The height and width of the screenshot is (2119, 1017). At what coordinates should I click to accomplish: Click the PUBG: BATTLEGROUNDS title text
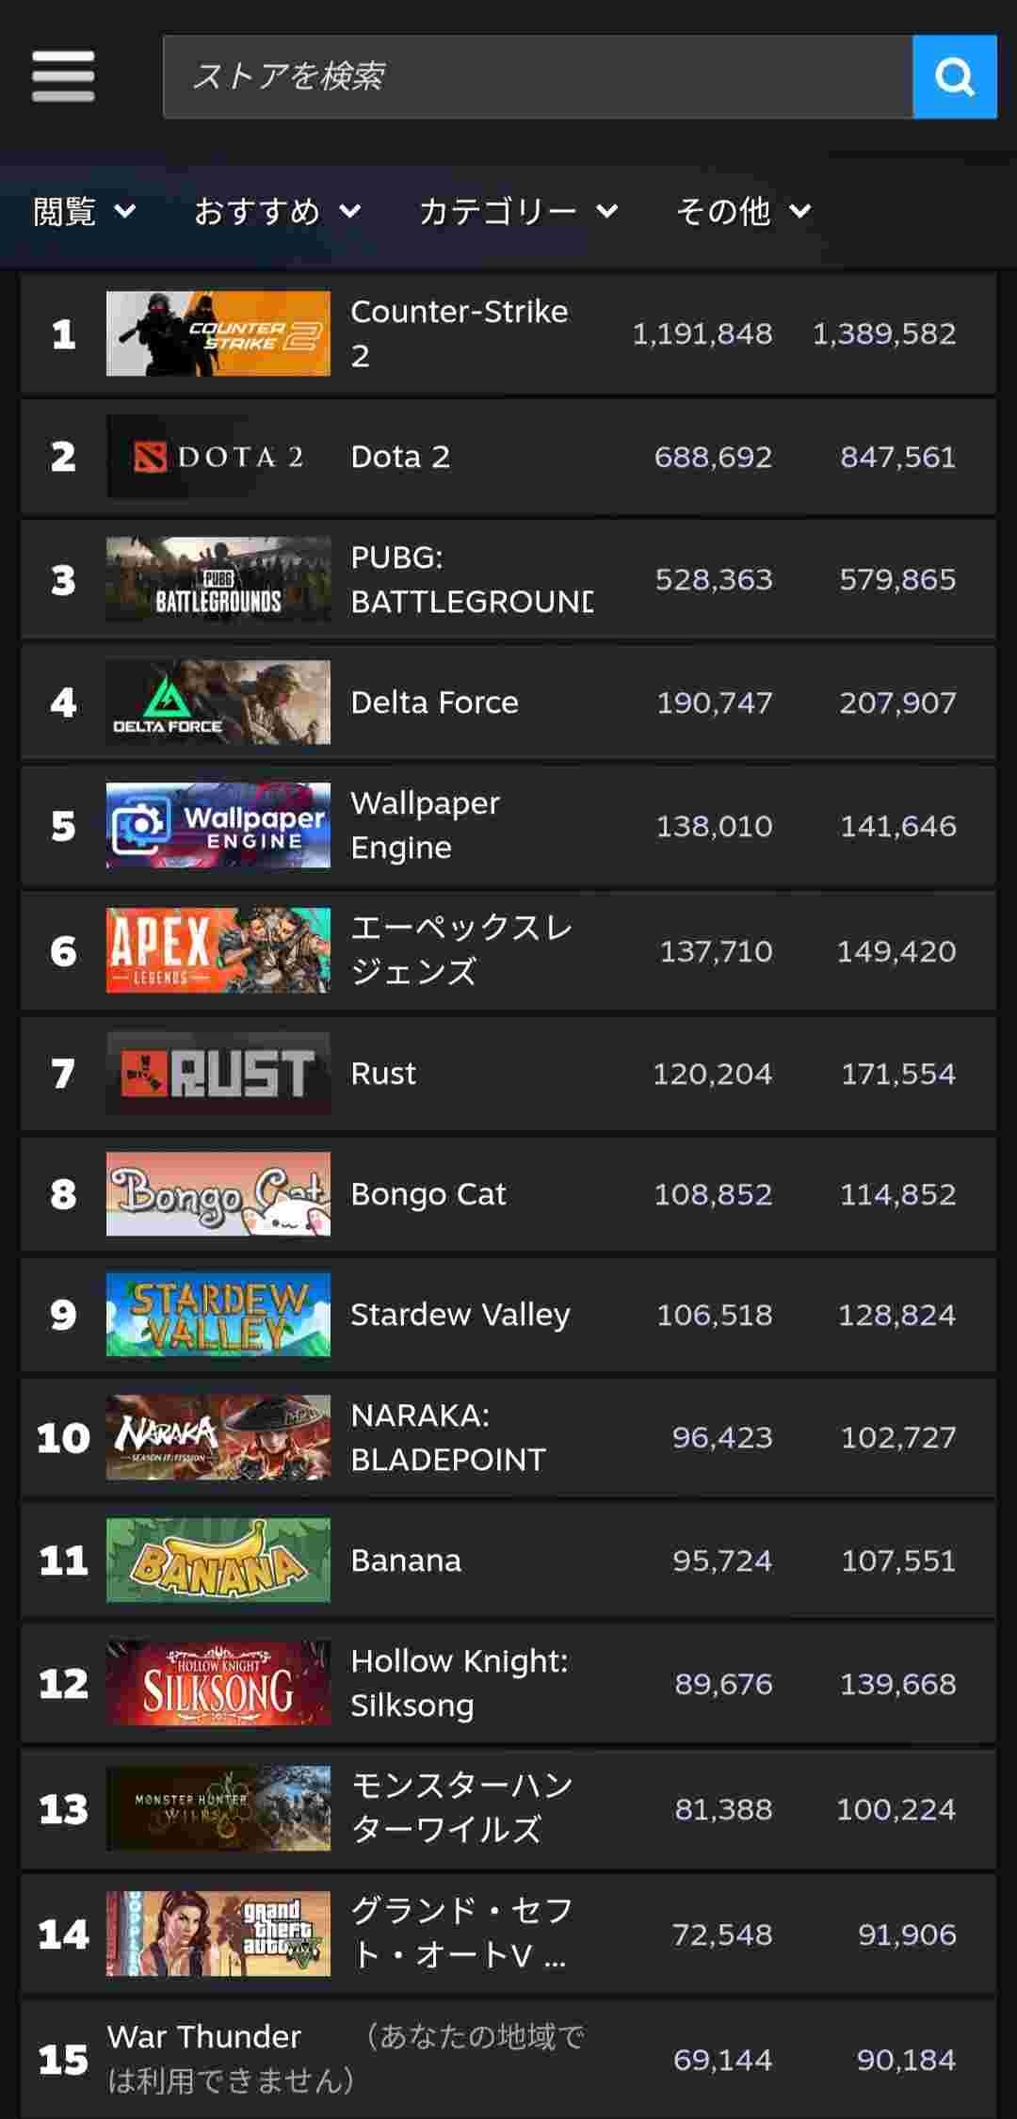tap(471, 579)
